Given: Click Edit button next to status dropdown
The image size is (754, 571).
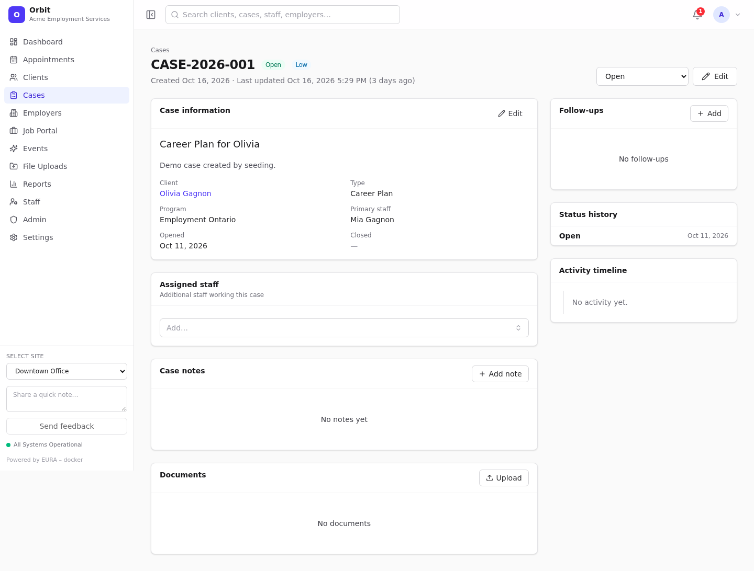Looking at the screenshot, I should [715, 76].
